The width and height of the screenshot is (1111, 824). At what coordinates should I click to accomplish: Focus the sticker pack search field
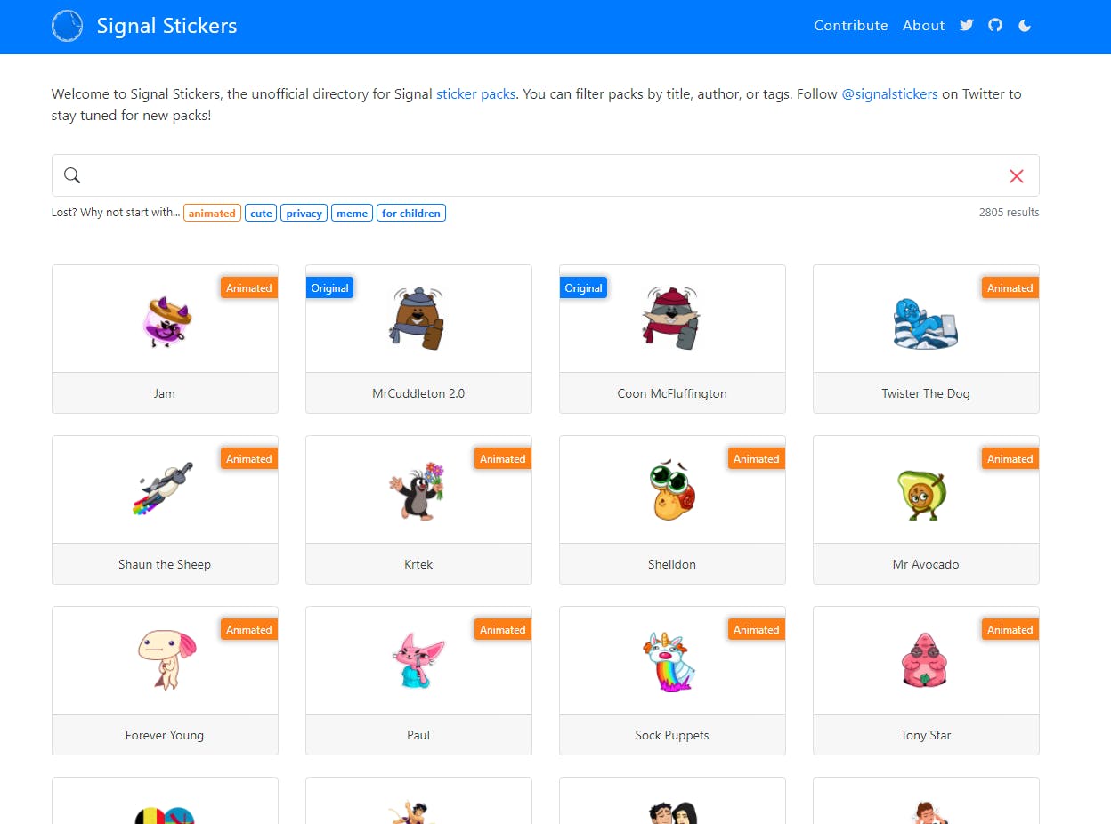pyautogui.click(x=545, y=175)
